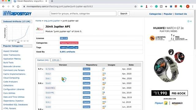This screenshot has width=196, height=110.
Task: Open version 5.5.2
Action: click(x=48, y=97)
